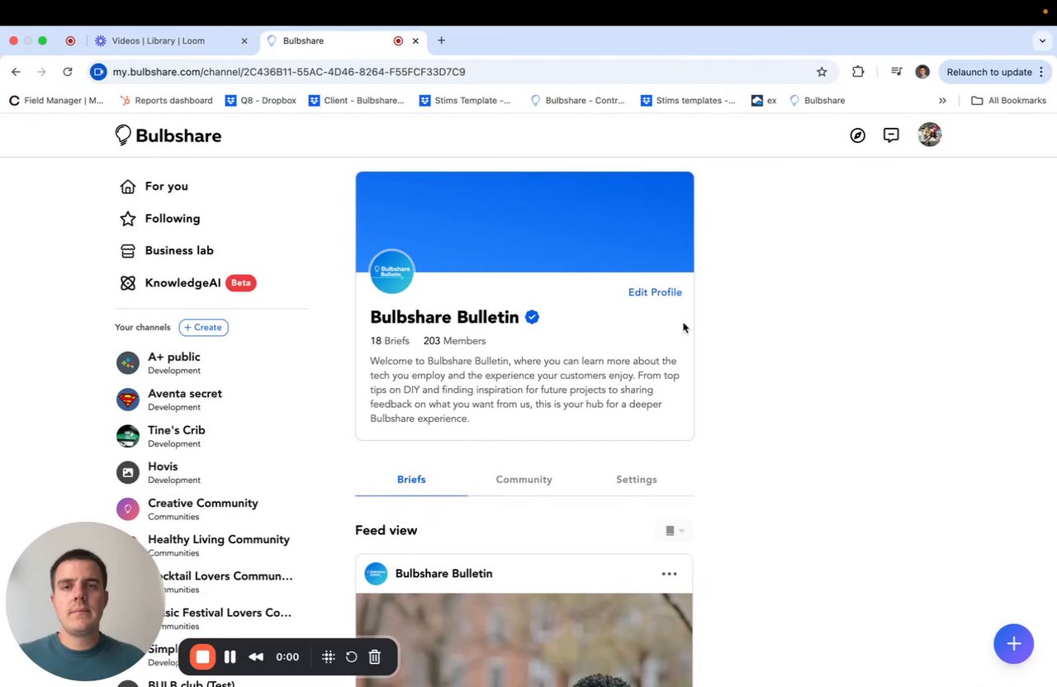Stop the Loom recording
This screenshot has width=1057, height=687.
click(202, 657)
